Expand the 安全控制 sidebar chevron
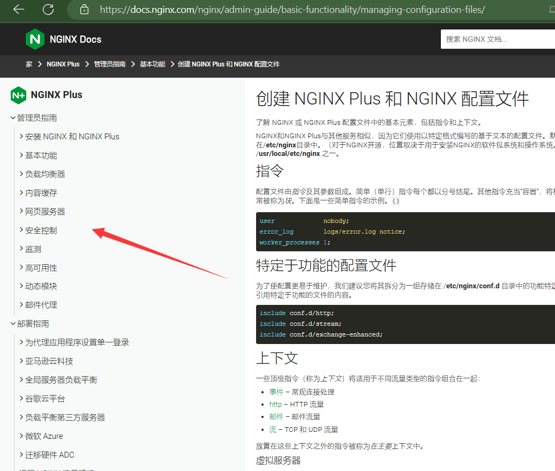 (x=21, y=230)
